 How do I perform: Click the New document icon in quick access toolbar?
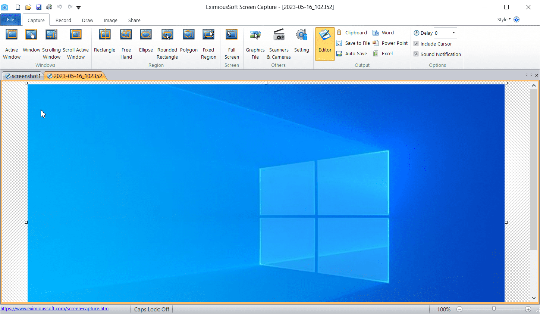pyautogui.click(x=18, y=7)
